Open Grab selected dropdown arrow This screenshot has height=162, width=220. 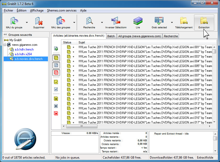[x=172, y=23]
